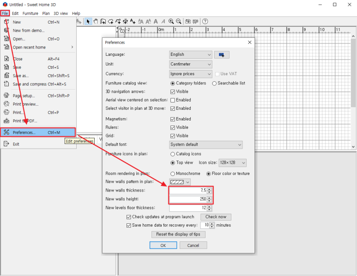Open the New walls pattern dropdown
This screenshot has height=276, width=357.
point(180,182)
